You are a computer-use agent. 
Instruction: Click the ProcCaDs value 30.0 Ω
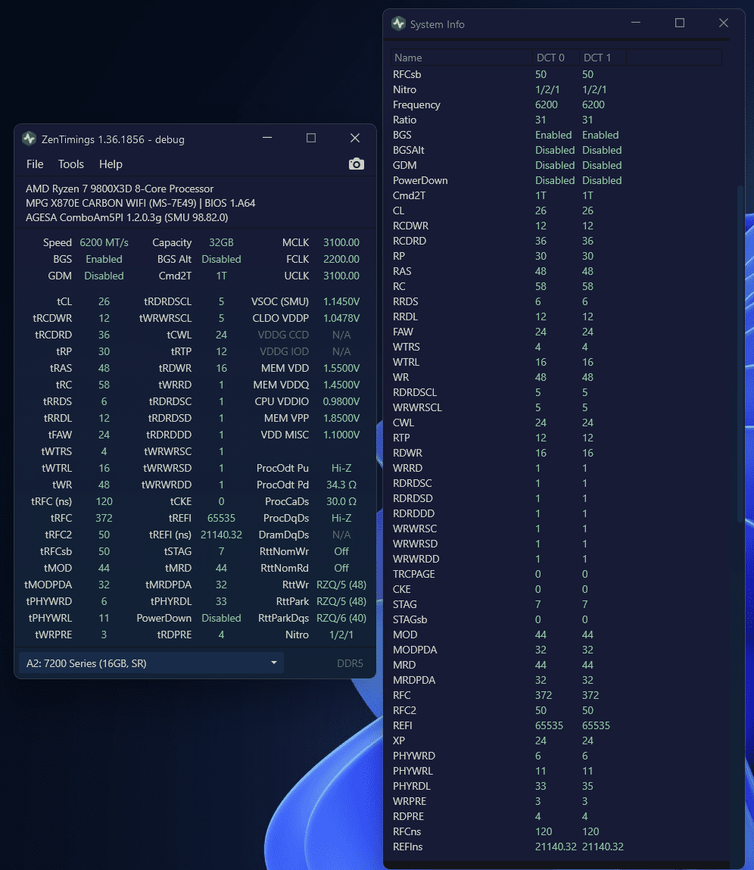click(341, 501)
